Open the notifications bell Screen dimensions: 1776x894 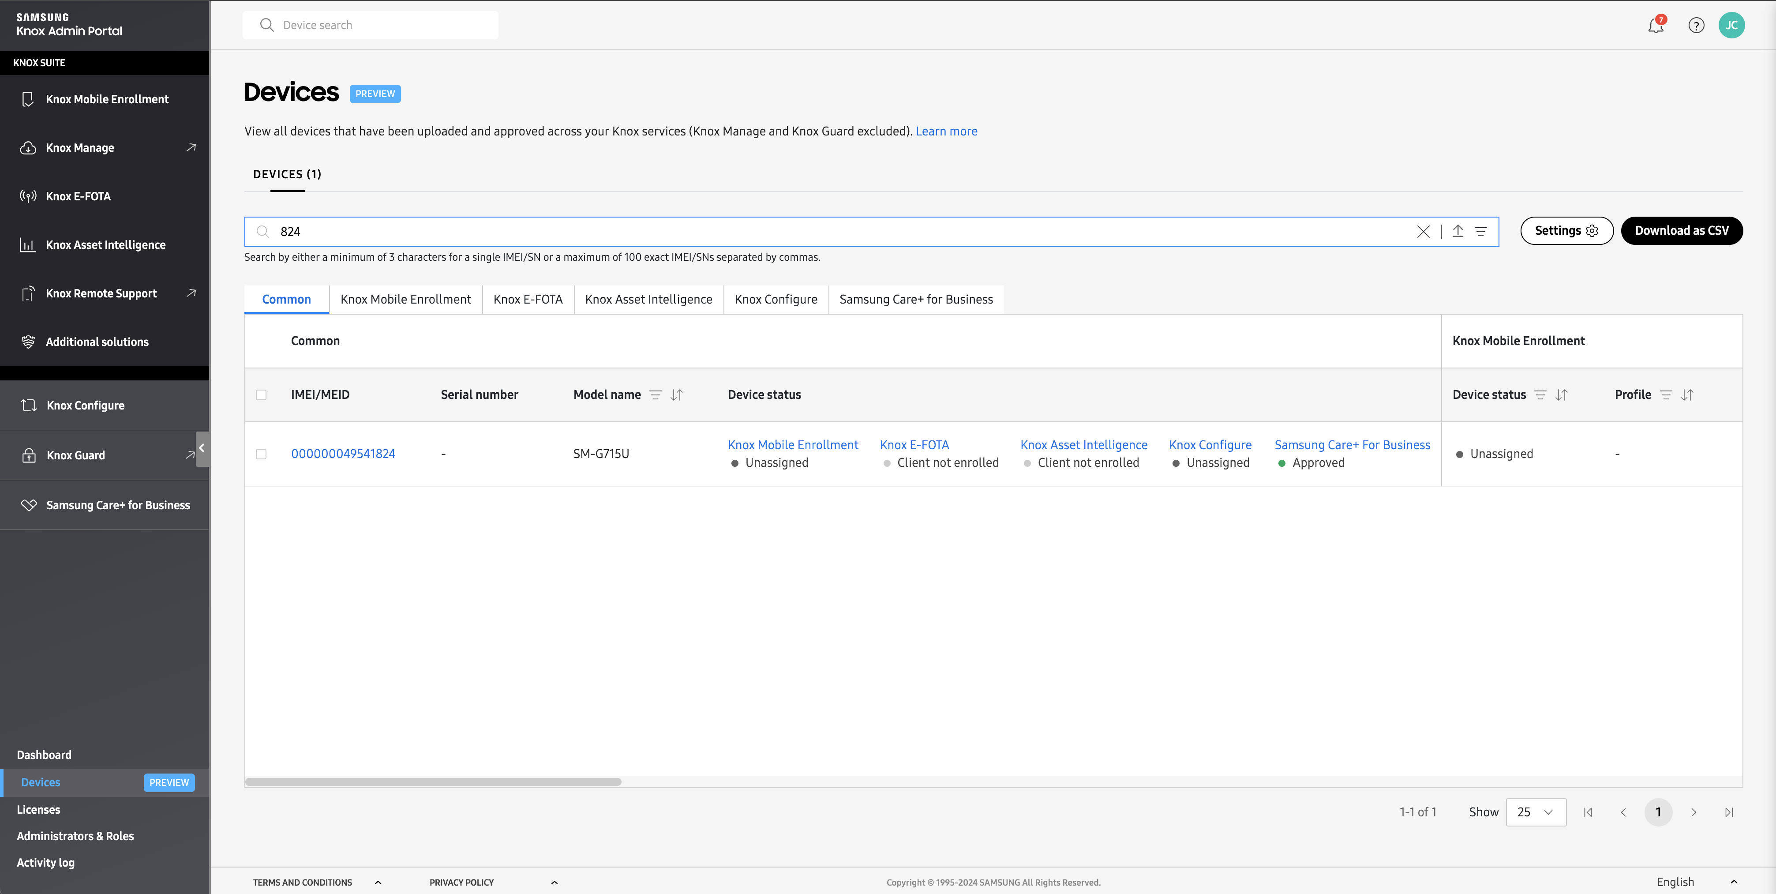(x=1655, y=26)
